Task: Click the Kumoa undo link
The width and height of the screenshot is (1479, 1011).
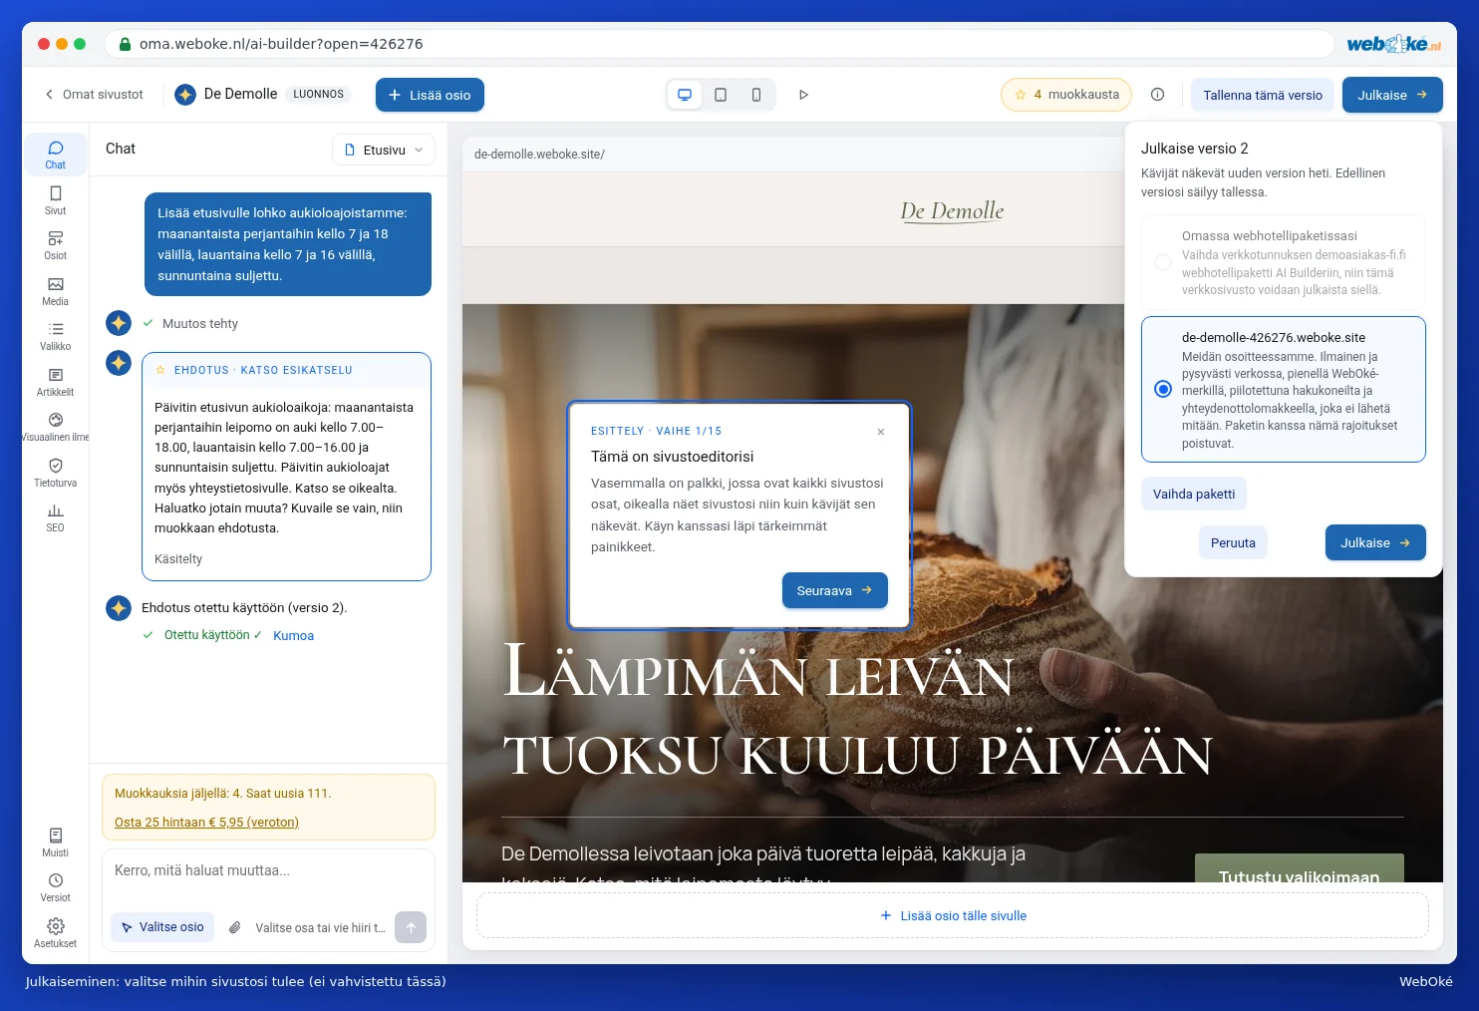Action: click(x=293, y=635)
